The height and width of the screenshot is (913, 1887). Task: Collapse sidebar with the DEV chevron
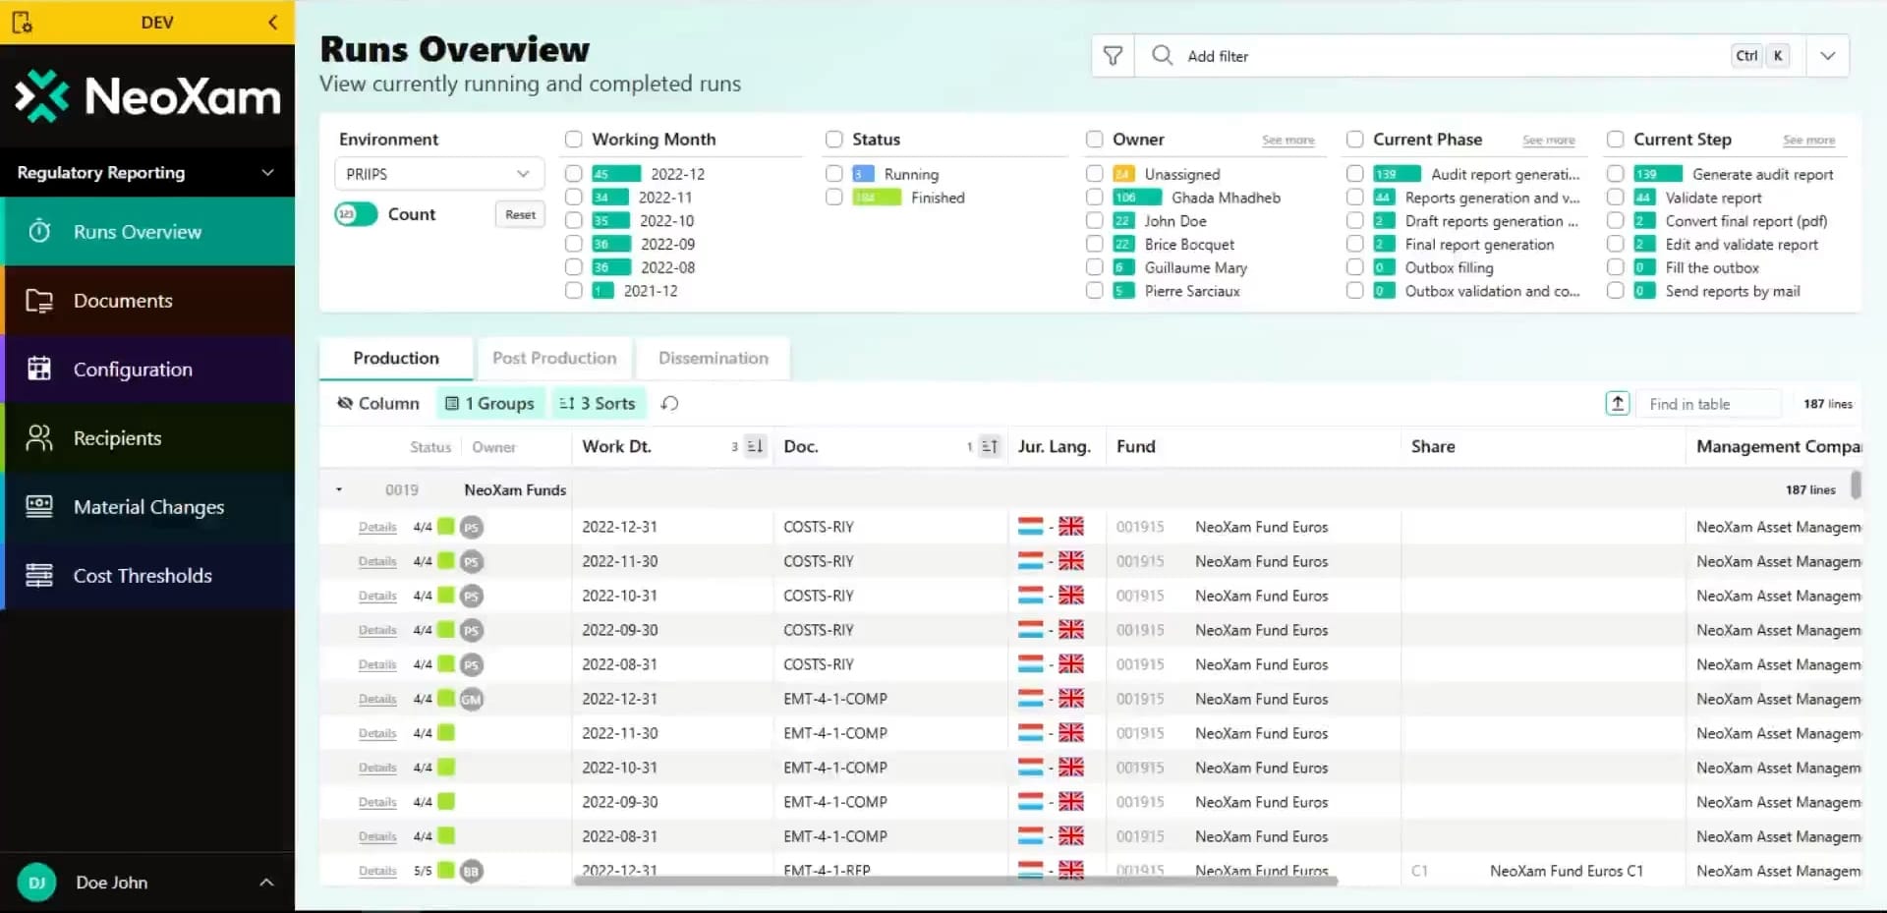pyautogui.click(x=272, y=23)
